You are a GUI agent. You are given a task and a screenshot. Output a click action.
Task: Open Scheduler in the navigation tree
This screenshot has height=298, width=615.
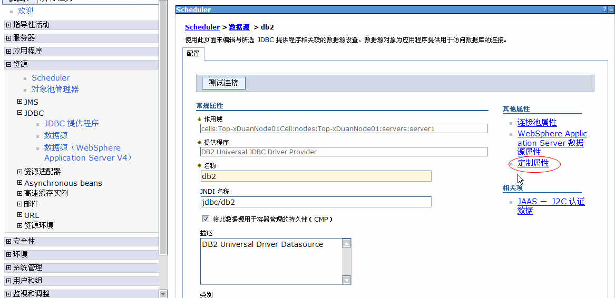click(x=51, y=77)
